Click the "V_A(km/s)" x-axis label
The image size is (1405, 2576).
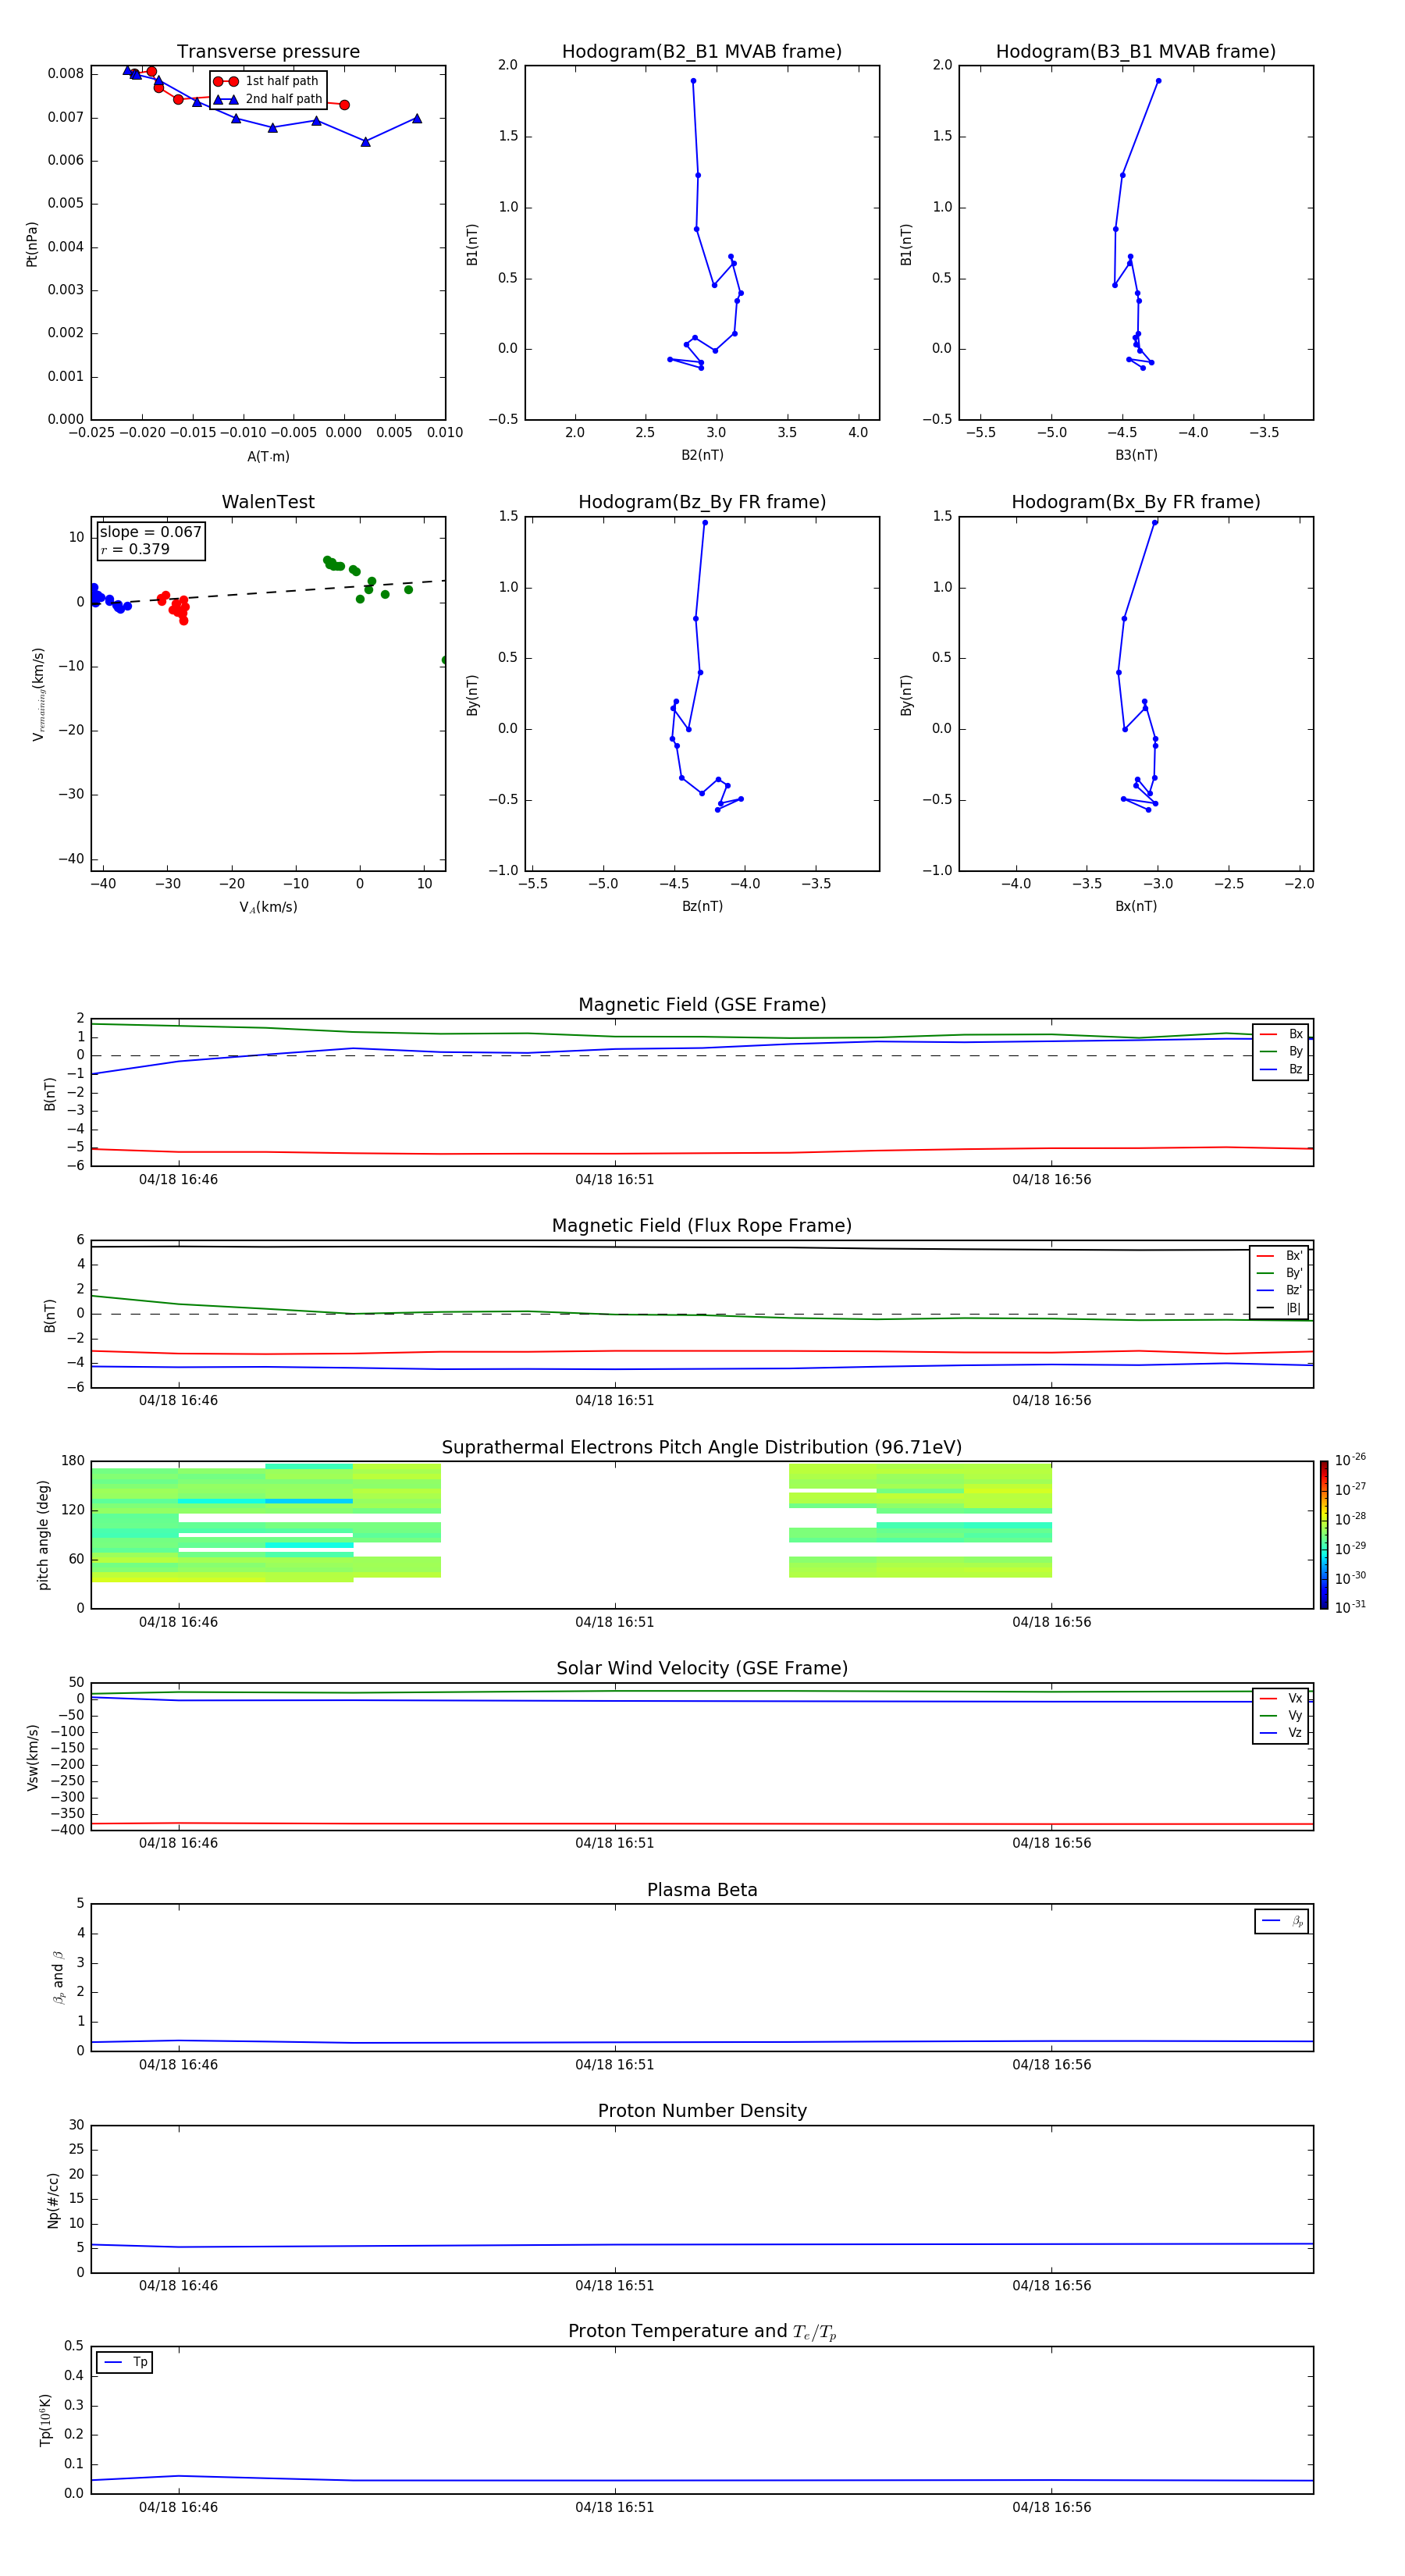tap(268, 907)
